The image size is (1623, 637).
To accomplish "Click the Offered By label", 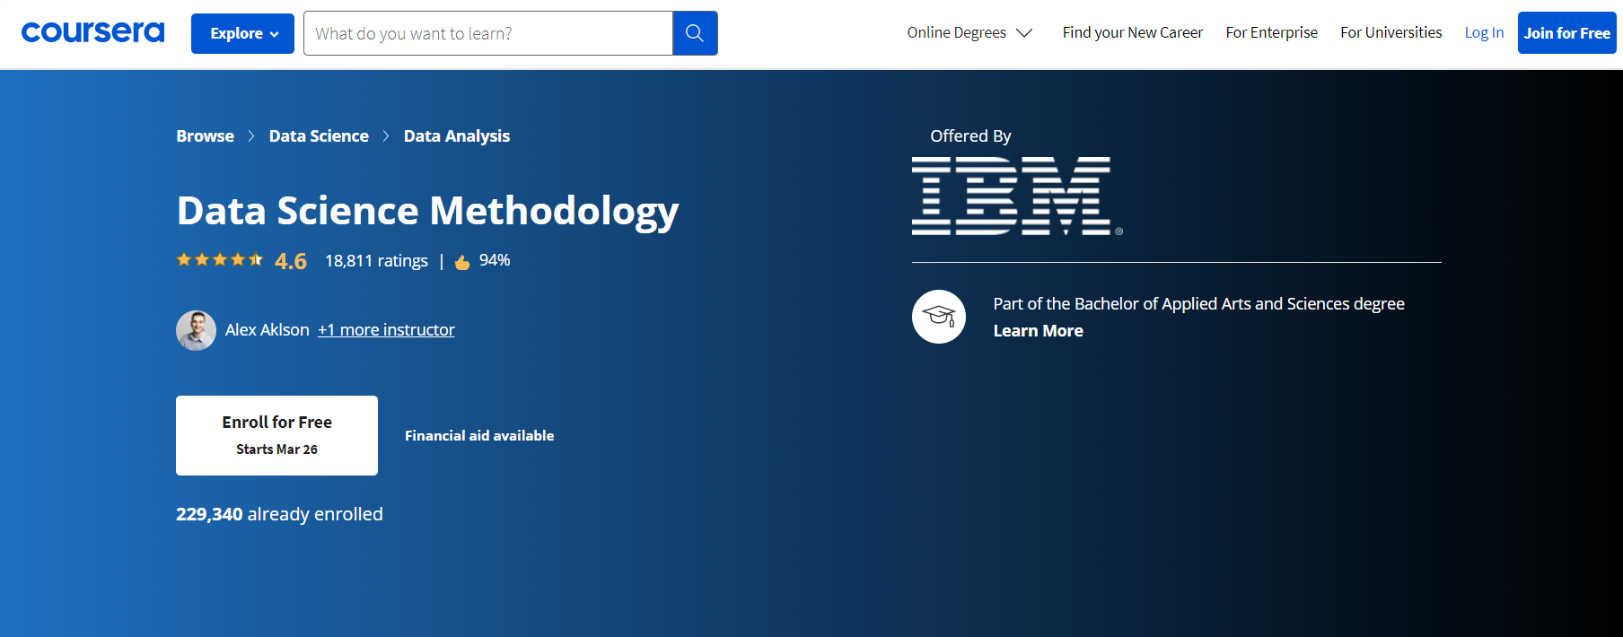I will coord(970,136).
